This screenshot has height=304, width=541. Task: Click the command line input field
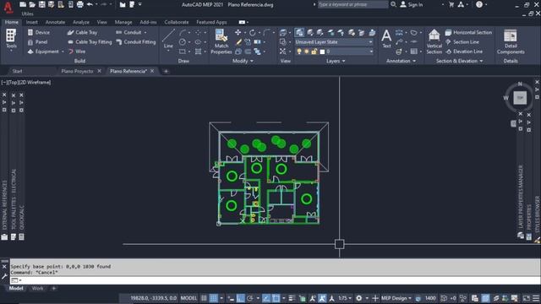[x=275, y=280]
